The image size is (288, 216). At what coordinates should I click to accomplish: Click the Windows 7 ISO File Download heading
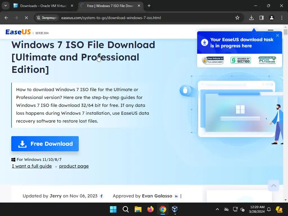pos(83,57)
